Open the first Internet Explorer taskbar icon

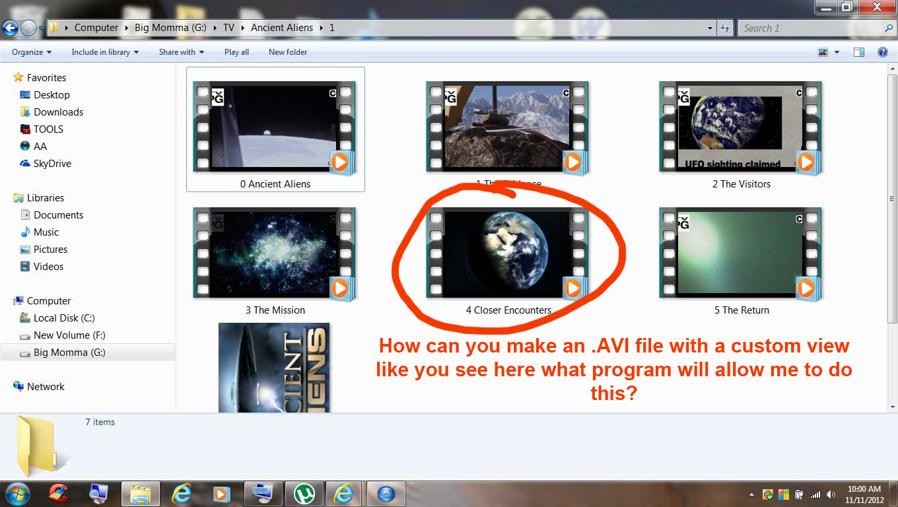coord(181,493)
